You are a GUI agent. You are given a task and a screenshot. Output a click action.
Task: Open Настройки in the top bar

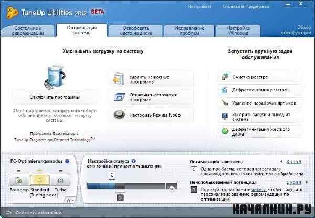tap(199, 6)
